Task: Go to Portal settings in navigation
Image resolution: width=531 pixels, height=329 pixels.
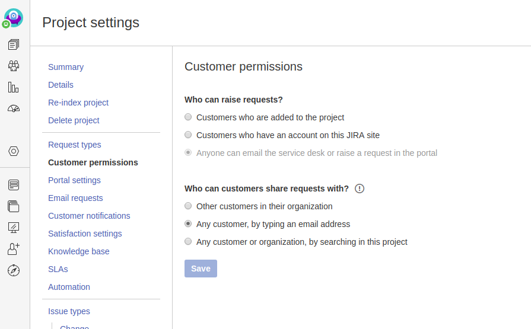Action: (74, 180)
